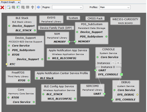Select the CONSOLE component title
Image resolution: width=147 pixels, height=112 pixels.
[108, 49]
